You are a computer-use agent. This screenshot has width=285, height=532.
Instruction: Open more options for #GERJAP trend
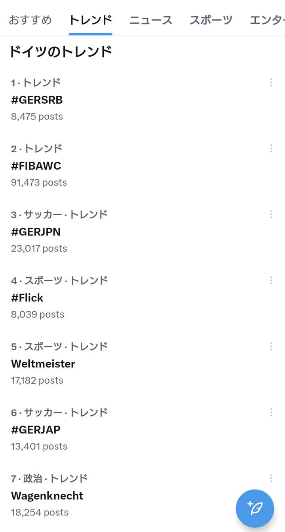coord(271,413)
